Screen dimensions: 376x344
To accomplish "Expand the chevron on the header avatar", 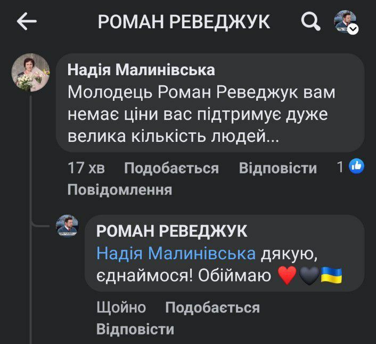I will pyautogui.click(x=353, y=30).
